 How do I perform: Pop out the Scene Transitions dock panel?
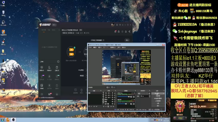coord(149,91)
